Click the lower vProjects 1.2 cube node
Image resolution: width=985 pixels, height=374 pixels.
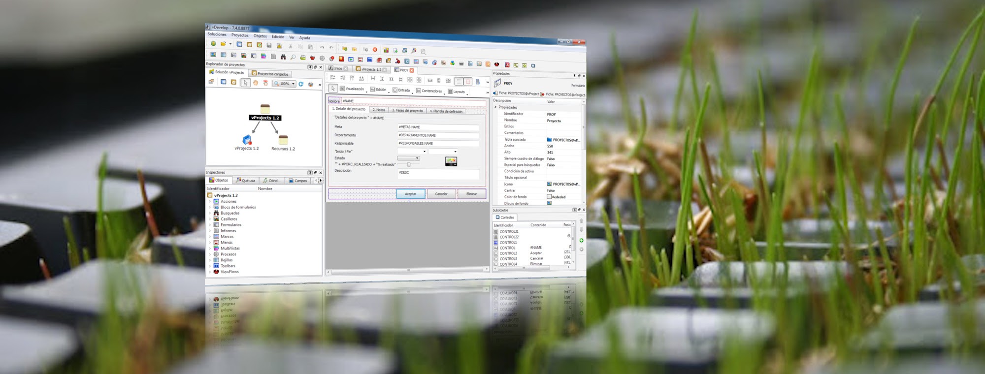coord(247,143)
